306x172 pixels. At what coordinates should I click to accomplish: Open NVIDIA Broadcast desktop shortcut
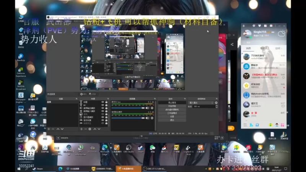coord(21,85)
